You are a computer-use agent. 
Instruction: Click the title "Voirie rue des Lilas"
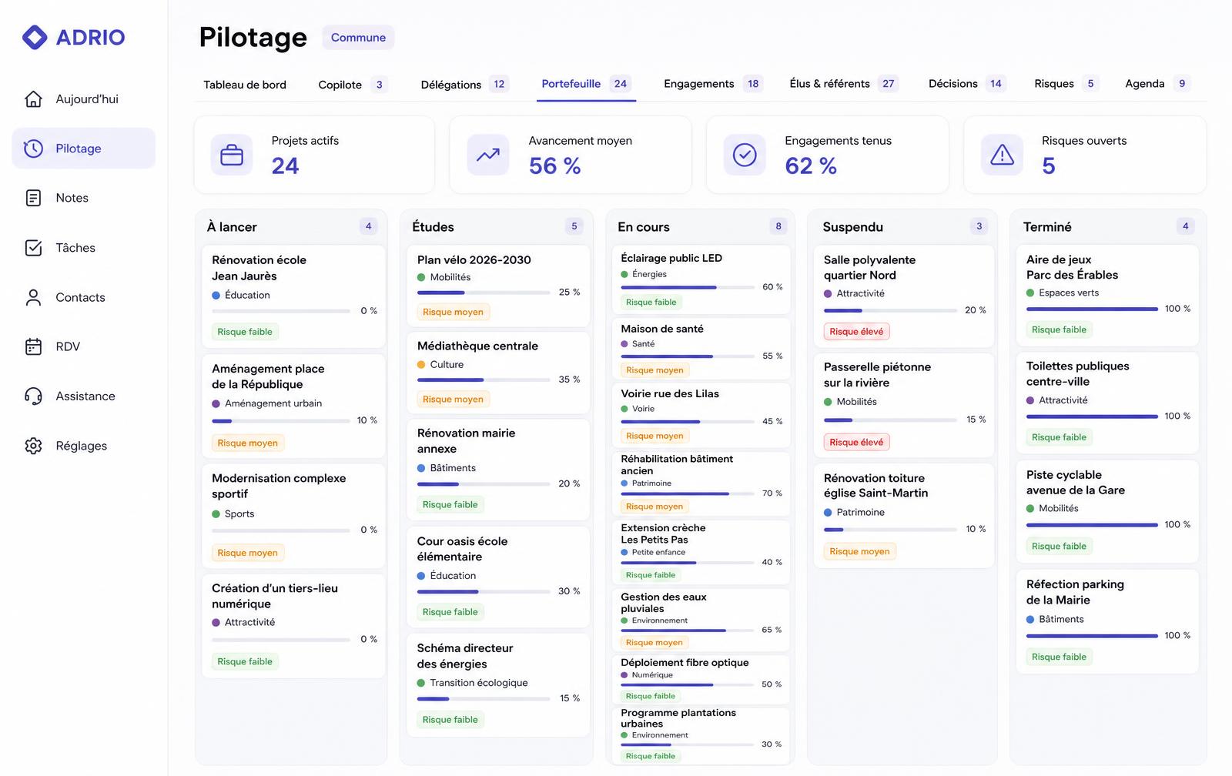point(670,394)
